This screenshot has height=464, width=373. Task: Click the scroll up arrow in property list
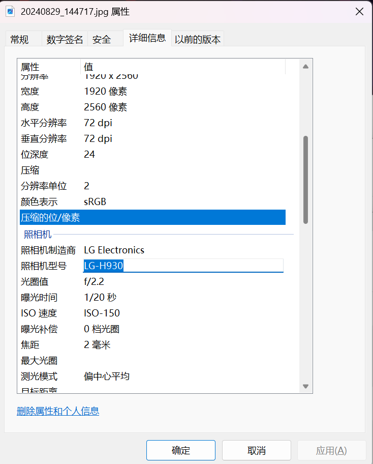[x=305, y=67]
